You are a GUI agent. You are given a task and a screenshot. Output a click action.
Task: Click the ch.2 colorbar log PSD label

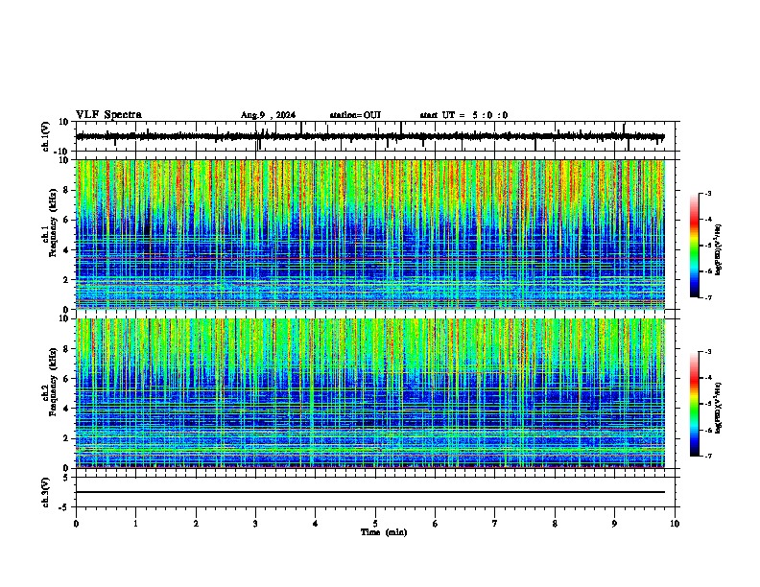[x=718, y=409]
